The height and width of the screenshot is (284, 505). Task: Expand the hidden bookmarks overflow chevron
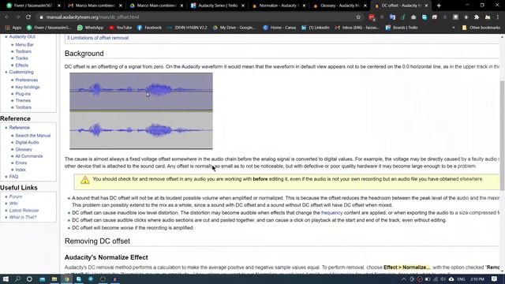point(454,28)
